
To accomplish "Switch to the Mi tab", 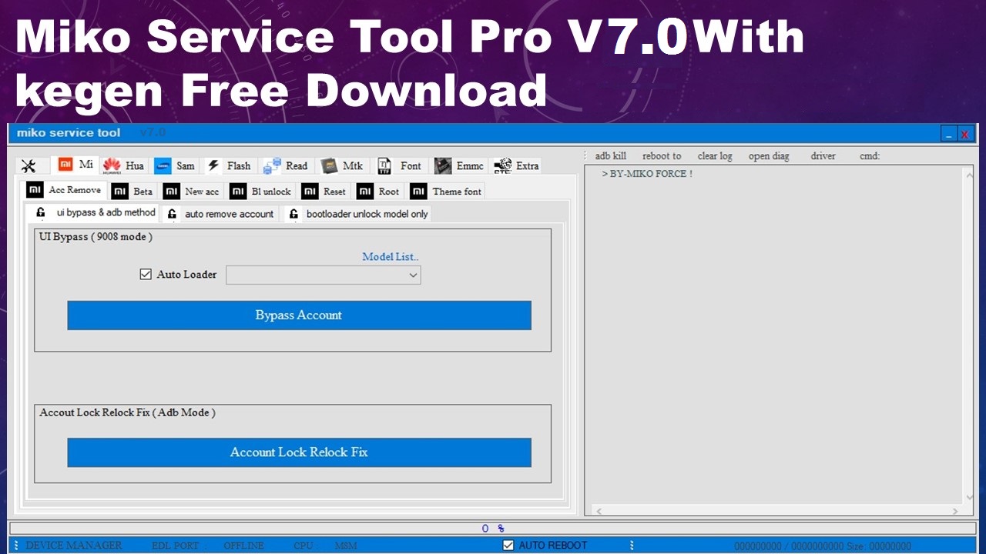I will [x=76, y=165].
